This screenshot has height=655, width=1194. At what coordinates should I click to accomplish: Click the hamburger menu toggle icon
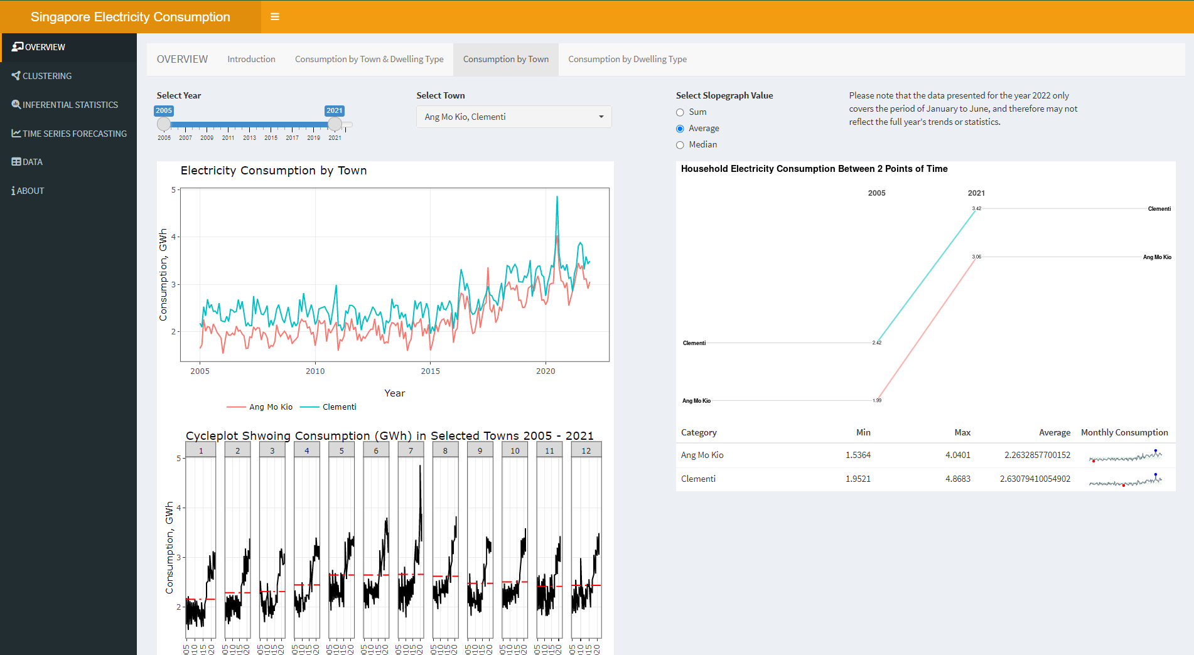(274, 17)
